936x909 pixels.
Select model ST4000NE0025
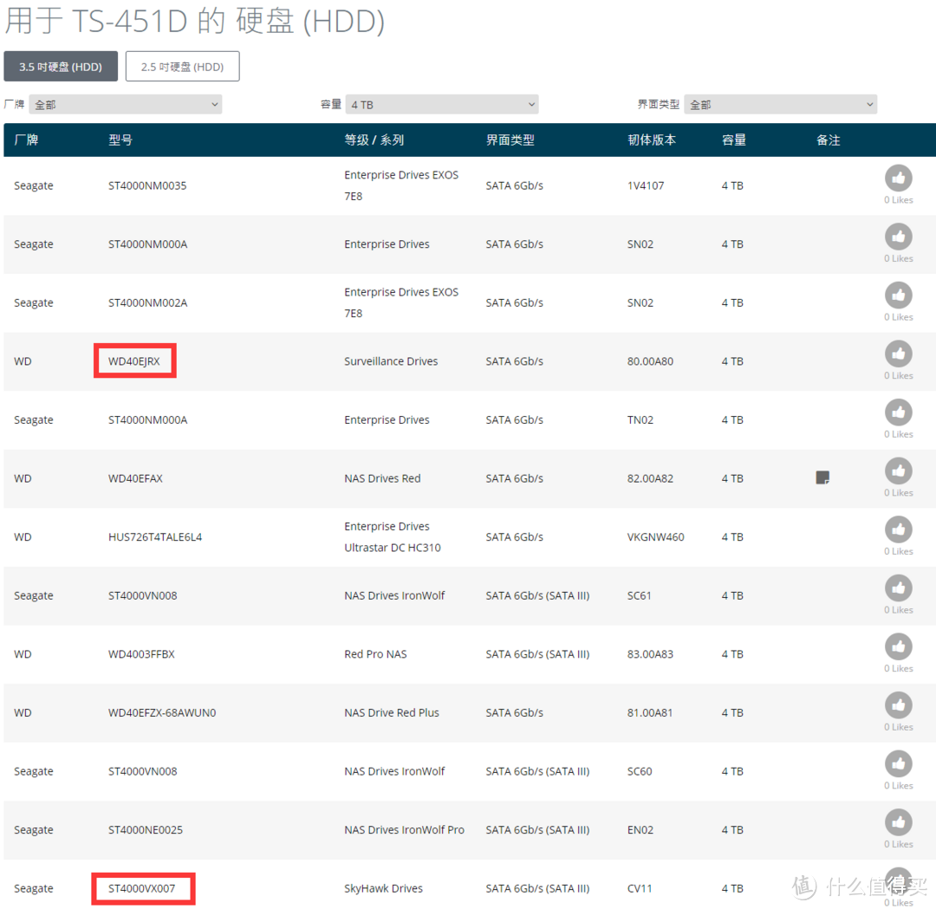[x=146, y=829]
